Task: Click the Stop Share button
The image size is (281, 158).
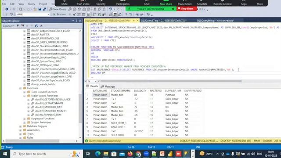Action: coord(187,9)
